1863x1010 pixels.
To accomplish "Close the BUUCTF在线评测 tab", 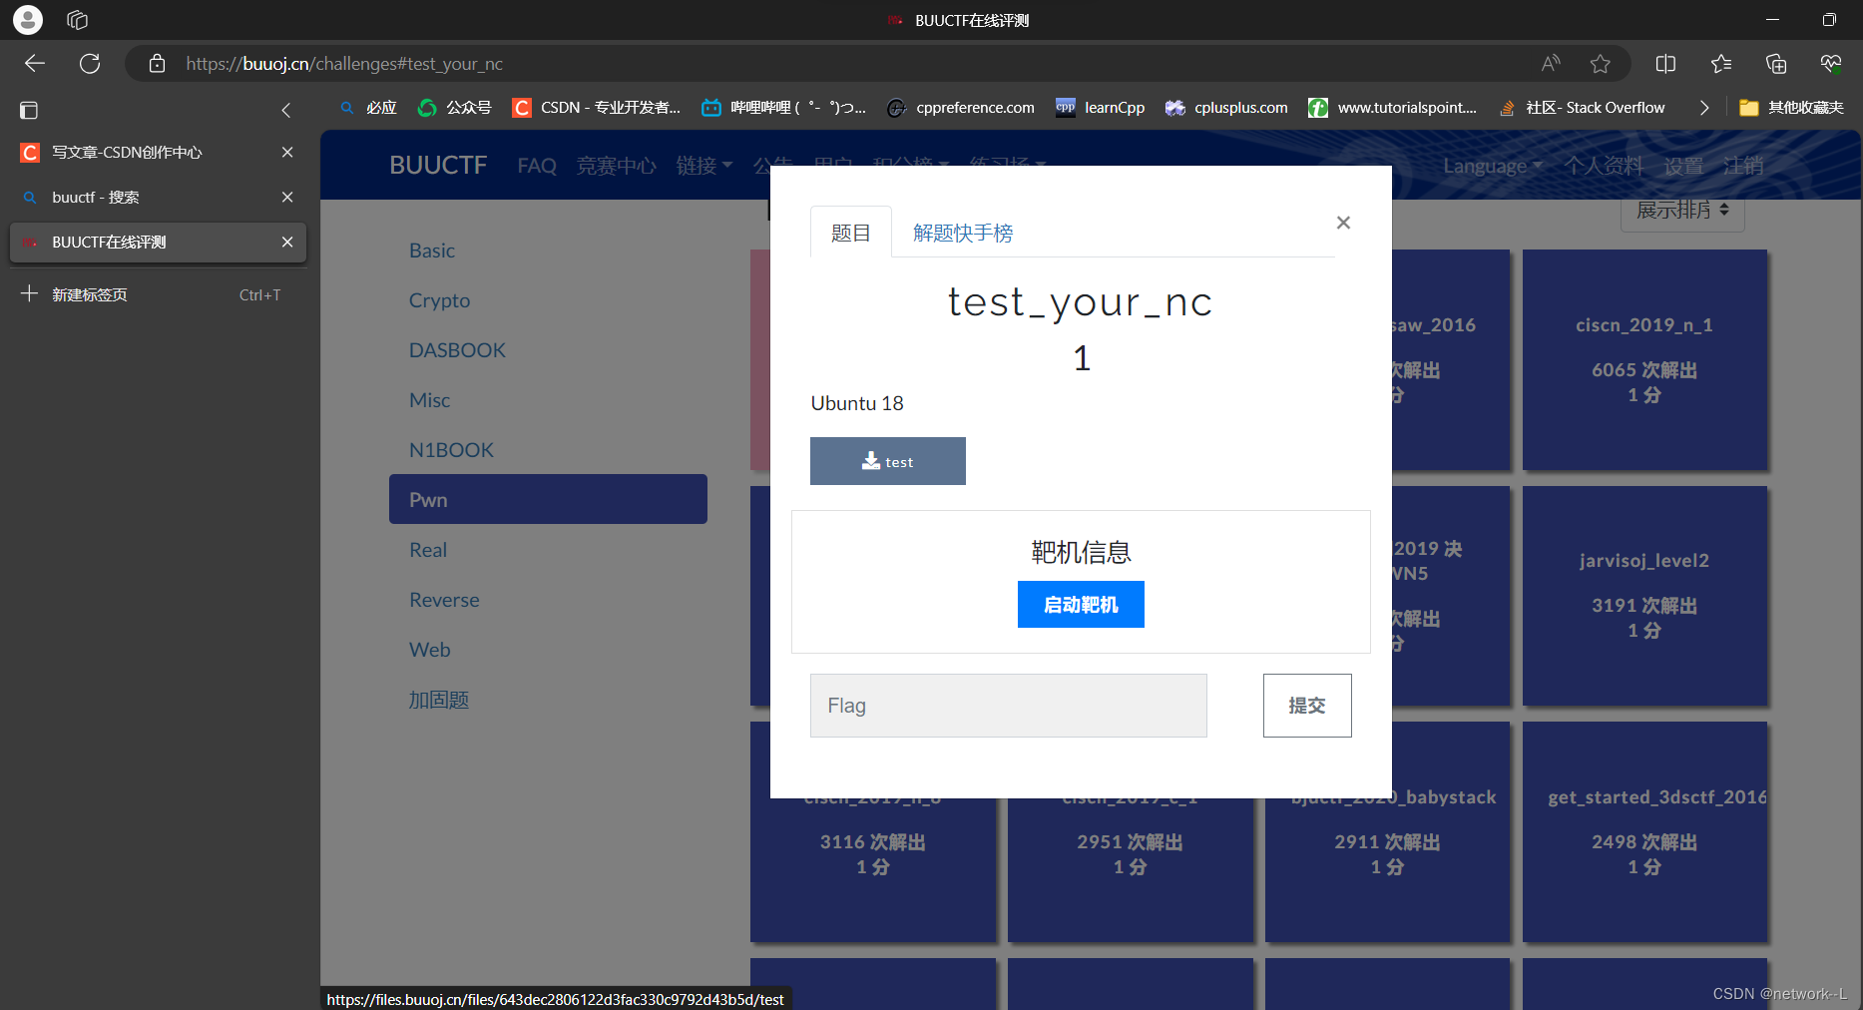I will point(287,242).
